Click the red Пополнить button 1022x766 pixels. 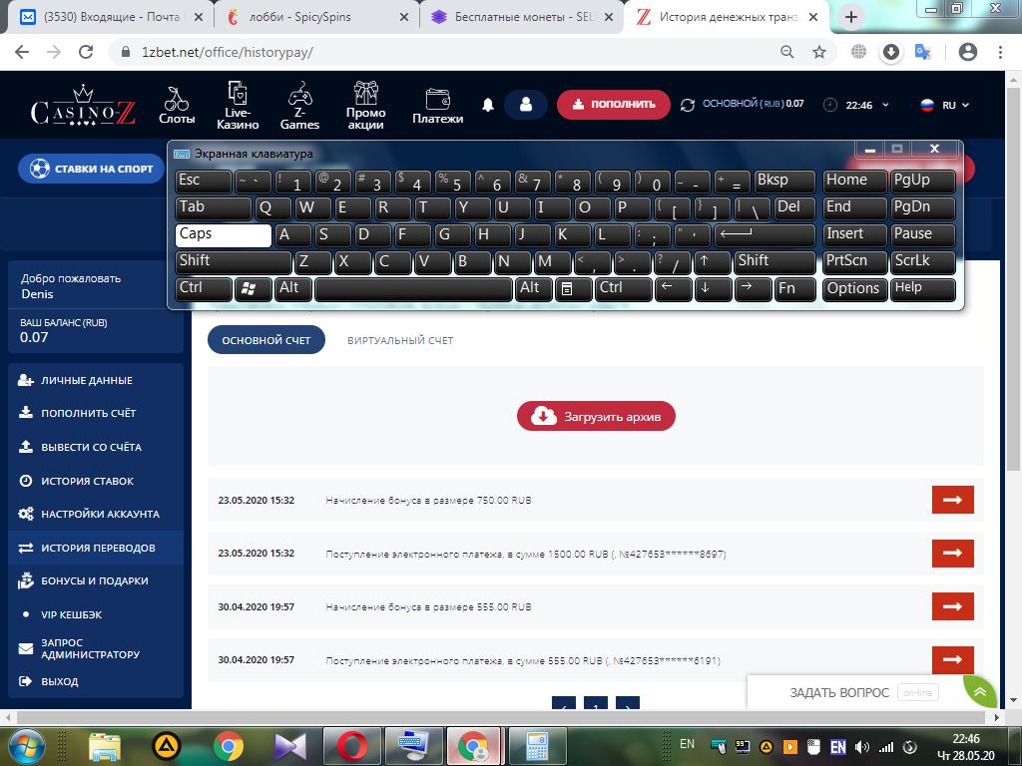click(x=614, y=104)
